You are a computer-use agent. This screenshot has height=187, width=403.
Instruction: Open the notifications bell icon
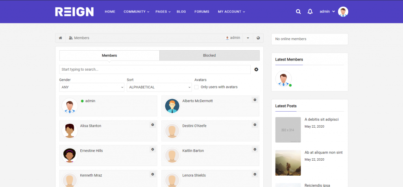(x=310, y=11)
